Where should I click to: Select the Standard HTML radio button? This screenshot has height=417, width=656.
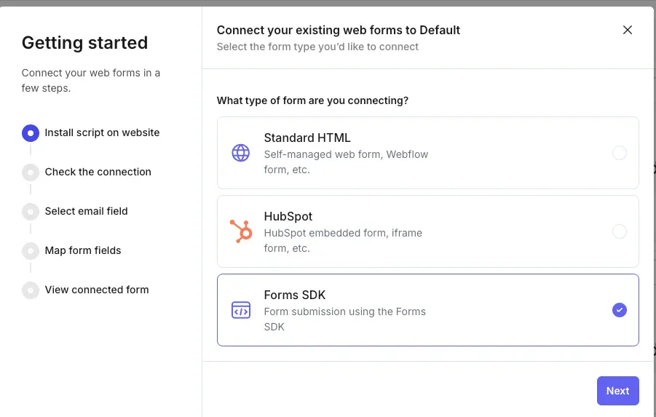click(x=619, y=153)
